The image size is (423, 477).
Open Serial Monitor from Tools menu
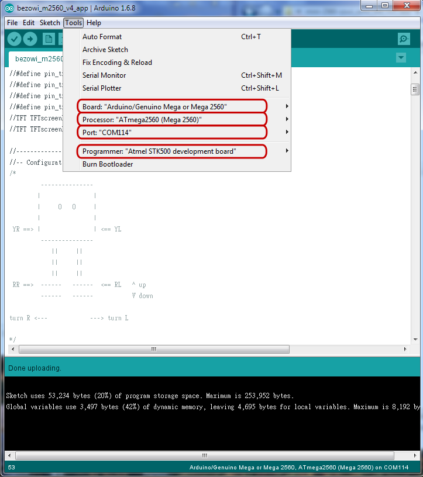tap(177, 75)
